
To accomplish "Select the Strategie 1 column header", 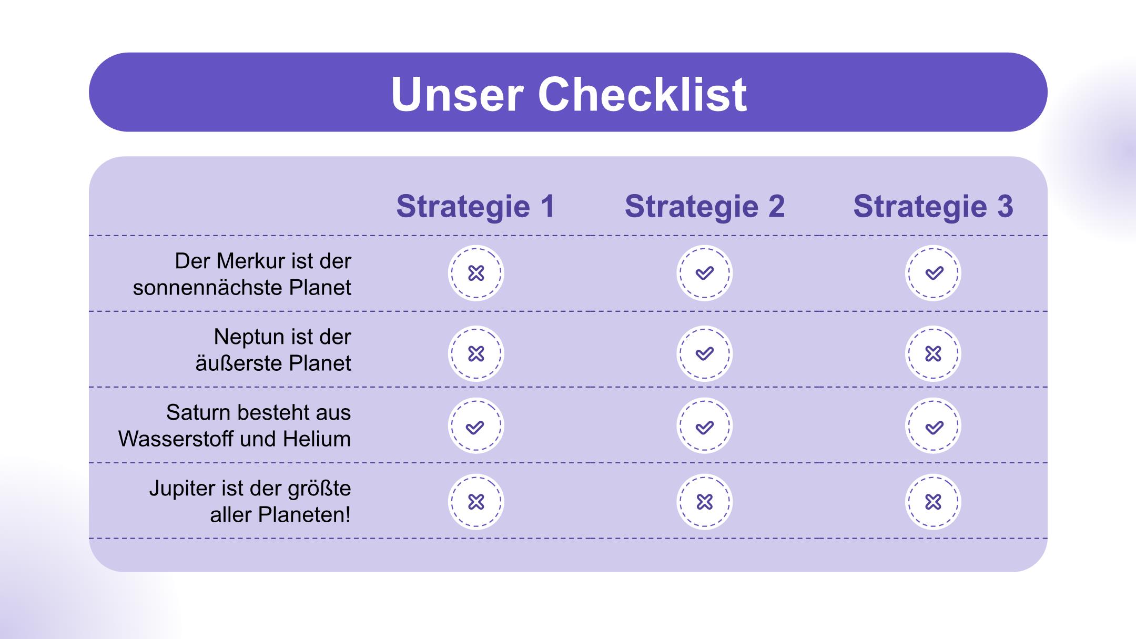I will point(476,206).
